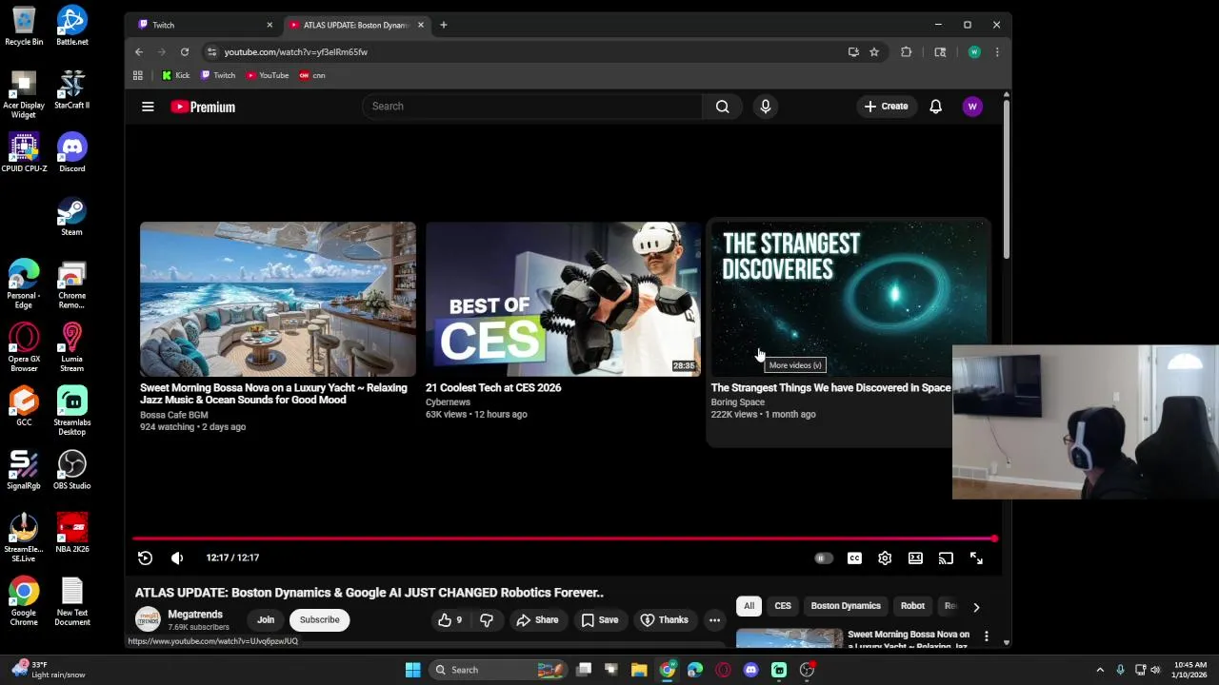
Task: Switch to the Twitch browser tab
Action: (x=205, y=25)
